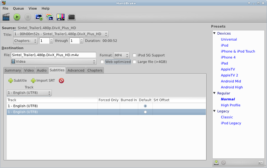Image resolution: width=267 pixels, height=168 pixels.
Task: Enable iPod 5G Support checkbox
Action: [x=135, y=55]
